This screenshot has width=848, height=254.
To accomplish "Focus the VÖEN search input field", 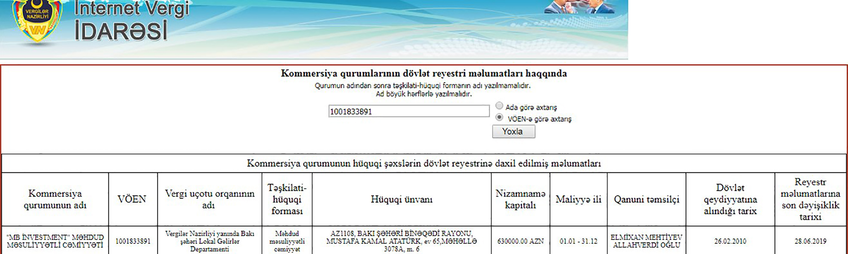I will point(409,111).
